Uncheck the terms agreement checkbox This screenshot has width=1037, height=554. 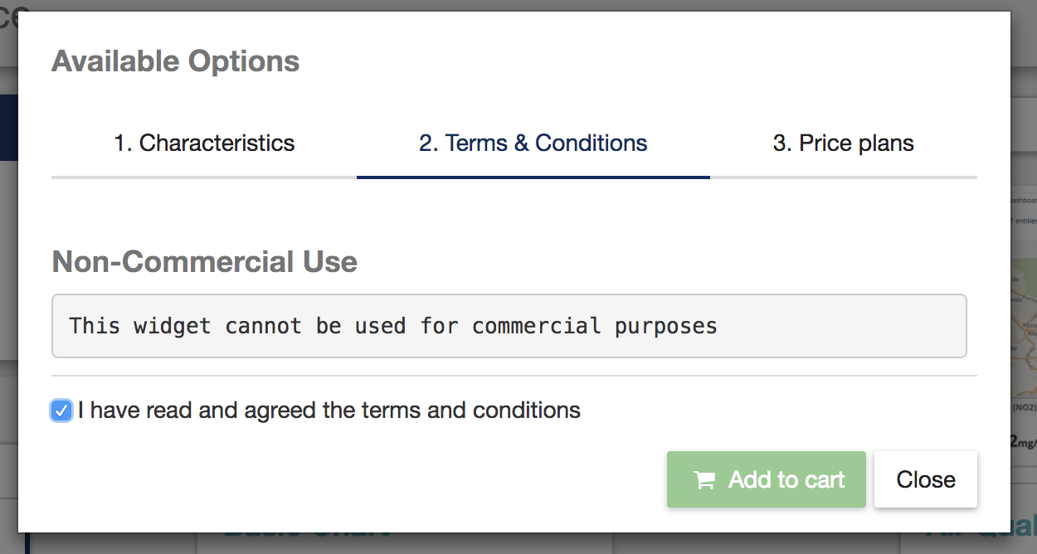click(61, 411)
